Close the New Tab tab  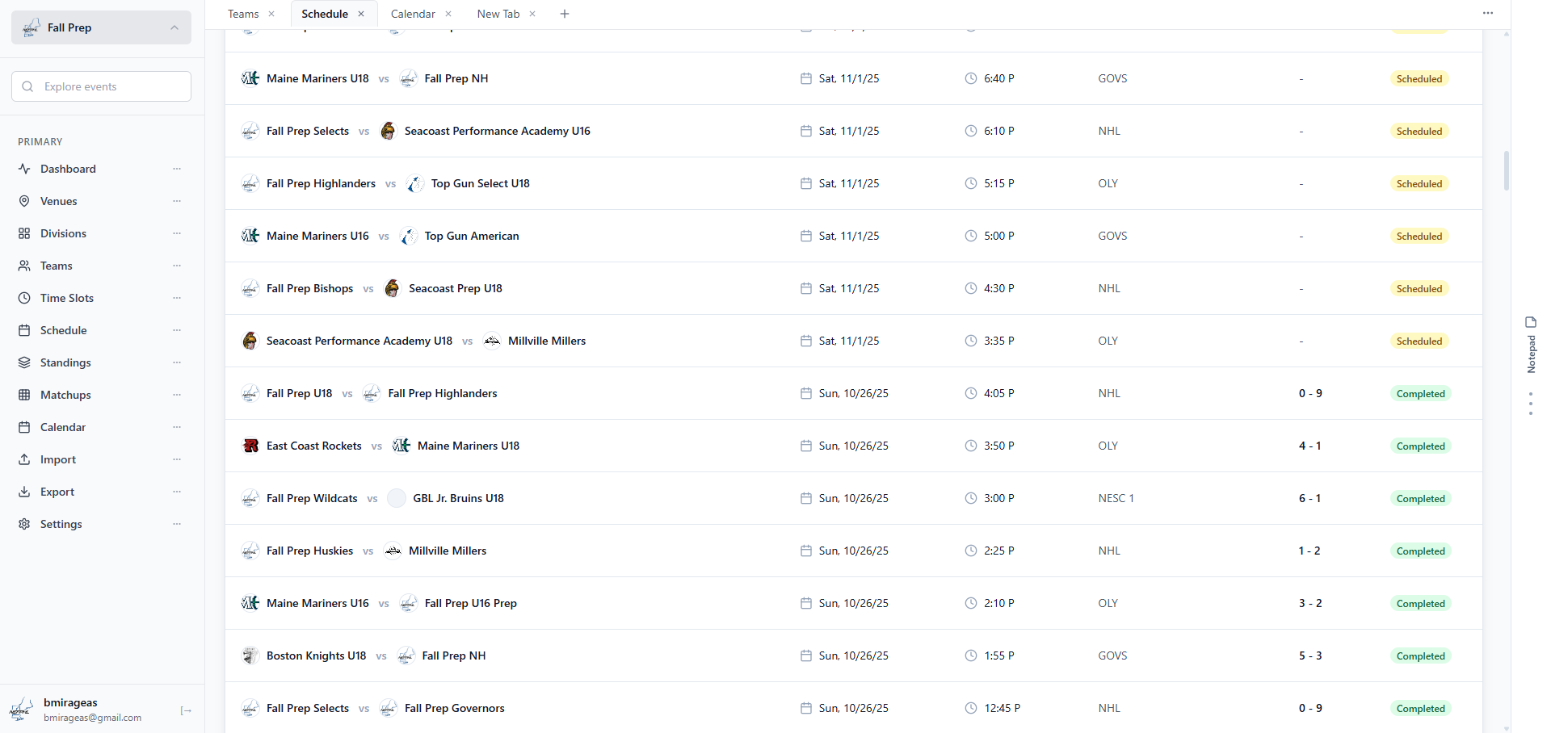(532, 14)
